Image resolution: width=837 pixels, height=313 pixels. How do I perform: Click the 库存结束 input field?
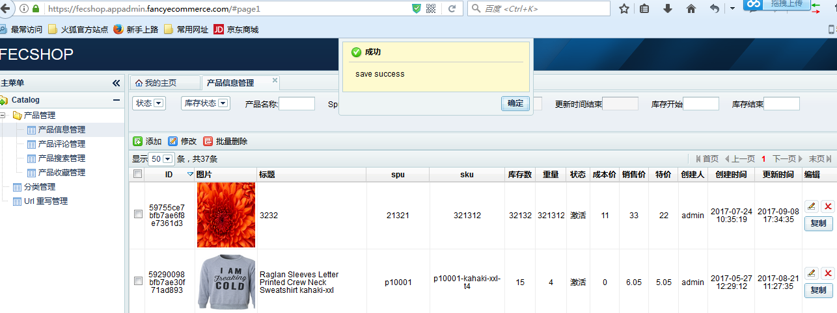[x=782, y=104]
